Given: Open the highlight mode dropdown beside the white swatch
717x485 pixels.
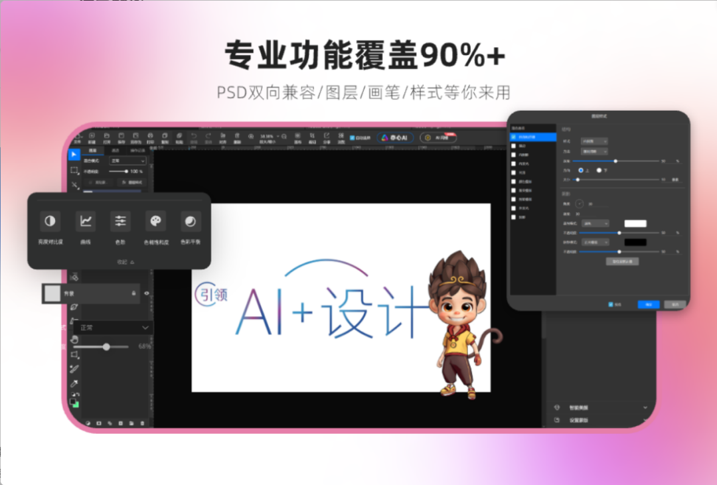Looking at the screenshot, I should [x=596, y=224].
